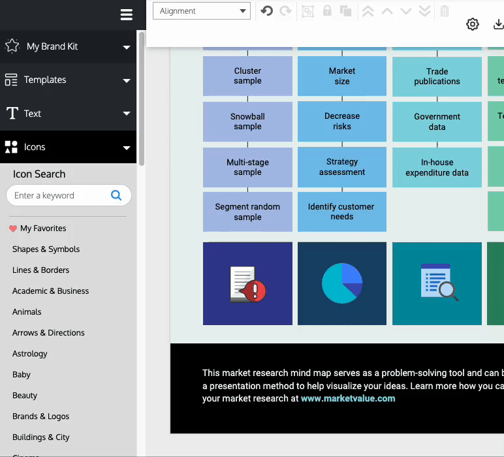Open Brands & Logos category
This screenshot has width=504, height=457.
point(41,416)
